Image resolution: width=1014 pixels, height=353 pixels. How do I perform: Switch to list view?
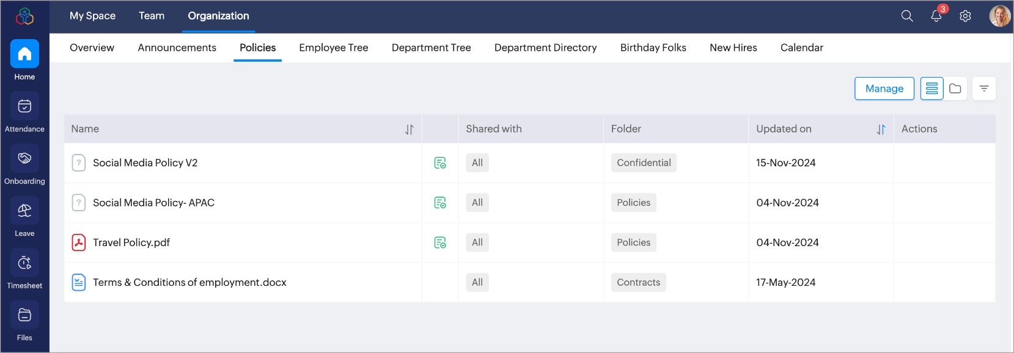coord(931,89)
